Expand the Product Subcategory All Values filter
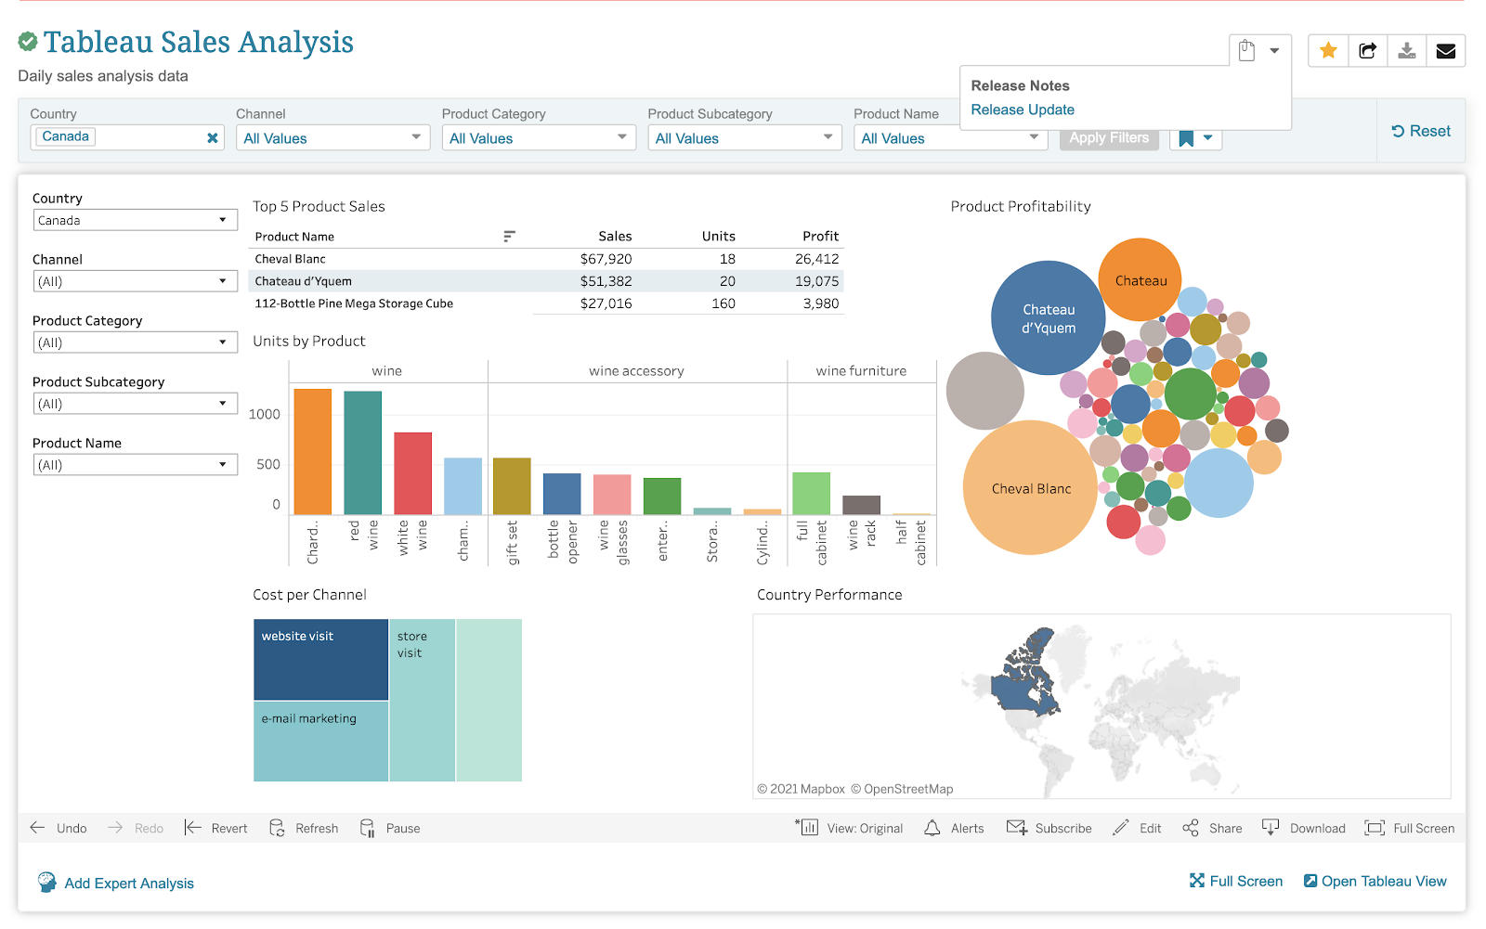Viewport: 1486px width, 929px height. (745, 137)
